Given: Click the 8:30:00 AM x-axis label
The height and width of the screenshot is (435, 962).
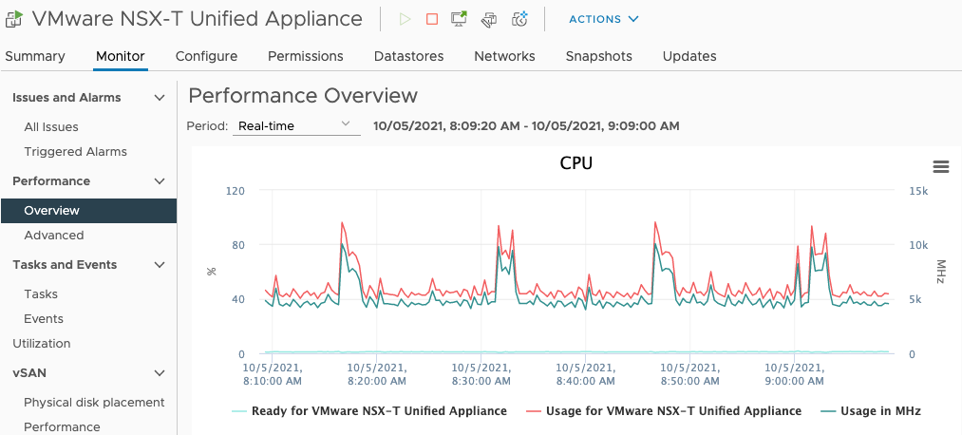Looking at the screenshot, I should click(x=481, y=374).
